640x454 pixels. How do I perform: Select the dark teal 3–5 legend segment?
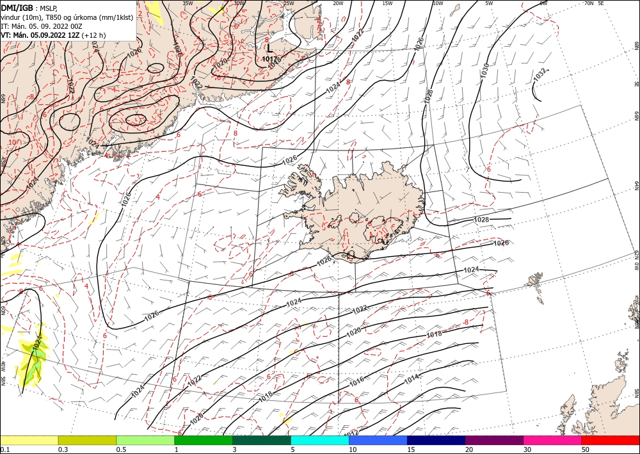tap(262, 440)
